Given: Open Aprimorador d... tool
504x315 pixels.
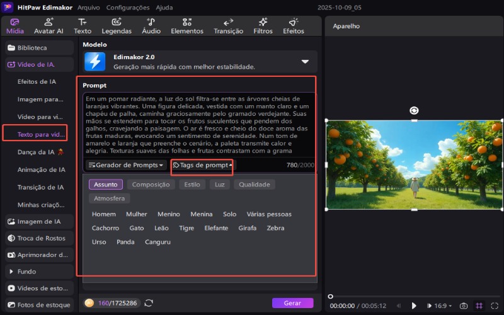Looking at the screenshot, I should 39,255.
